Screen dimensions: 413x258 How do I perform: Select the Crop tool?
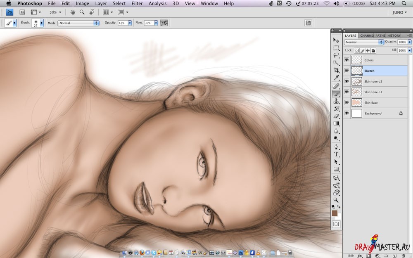click(336, 70)
